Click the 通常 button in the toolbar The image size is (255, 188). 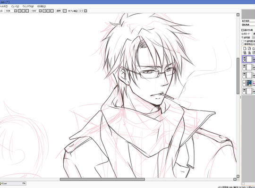point(59,11)
